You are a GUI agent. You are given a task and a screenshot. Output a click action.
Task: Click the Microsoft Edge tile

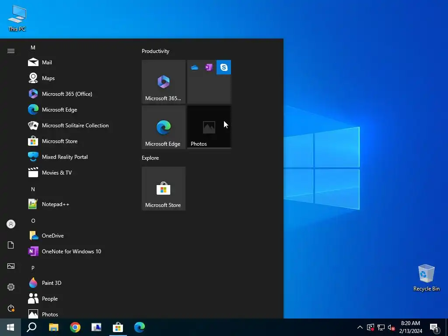pos(164,127)
